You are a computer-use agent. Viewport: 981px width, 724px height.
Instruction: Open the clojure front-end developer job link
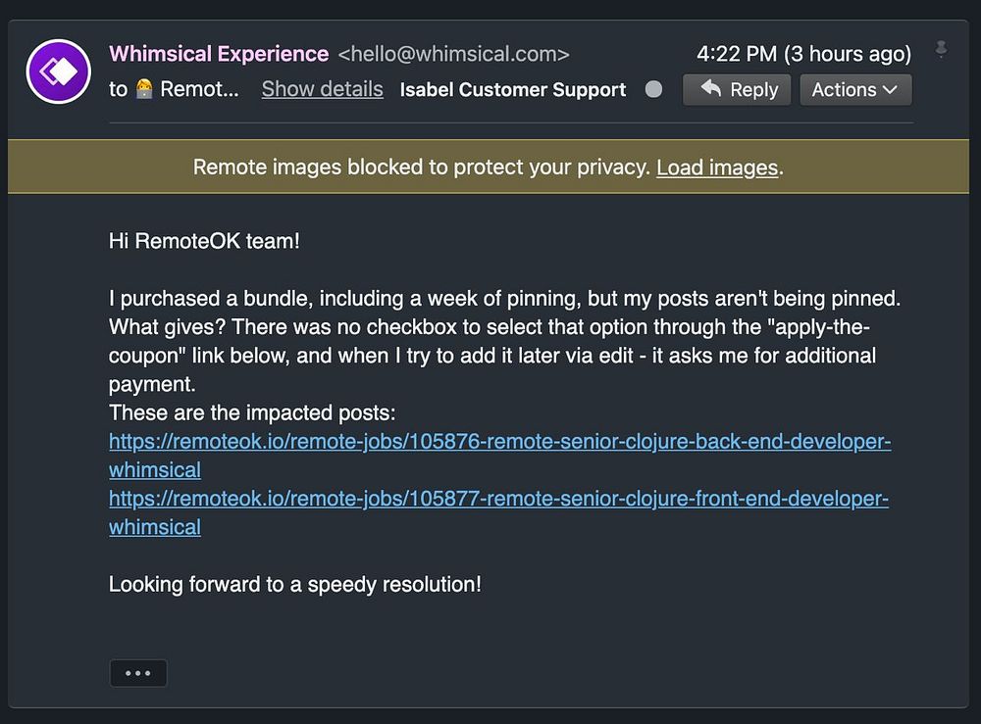(x=498, y=499)
